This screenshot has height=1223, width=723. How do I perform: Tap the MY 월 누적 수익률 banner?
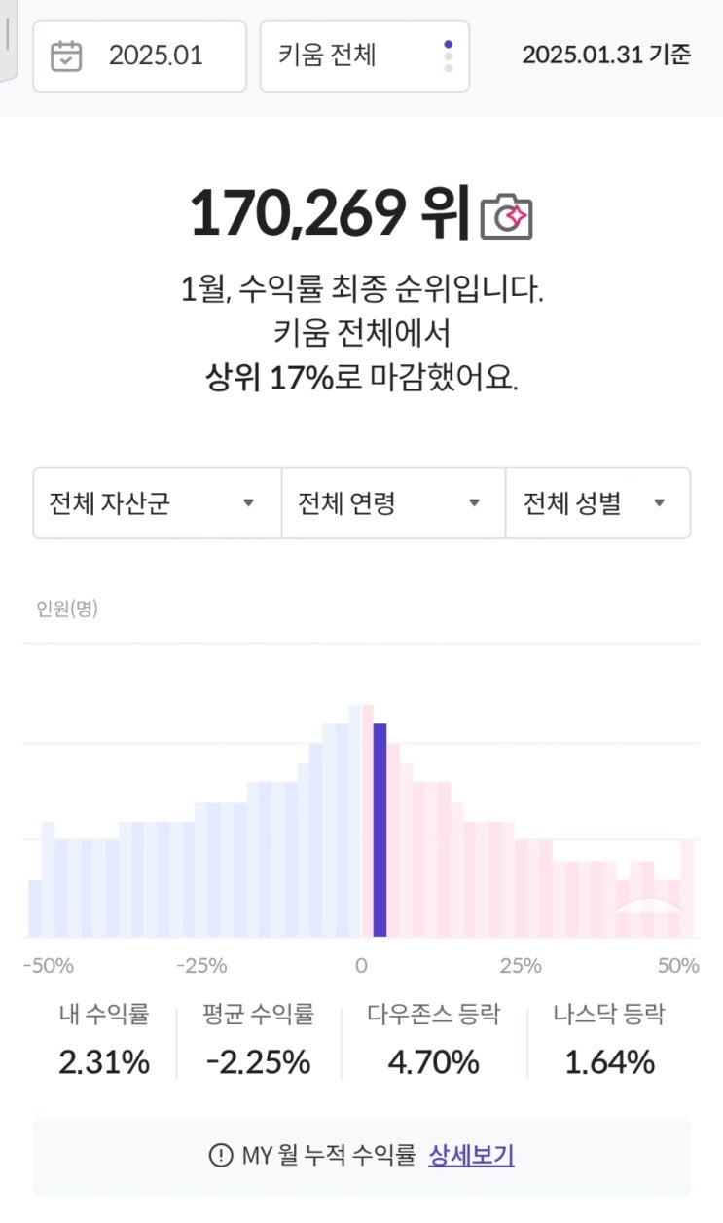[362, 1157]
